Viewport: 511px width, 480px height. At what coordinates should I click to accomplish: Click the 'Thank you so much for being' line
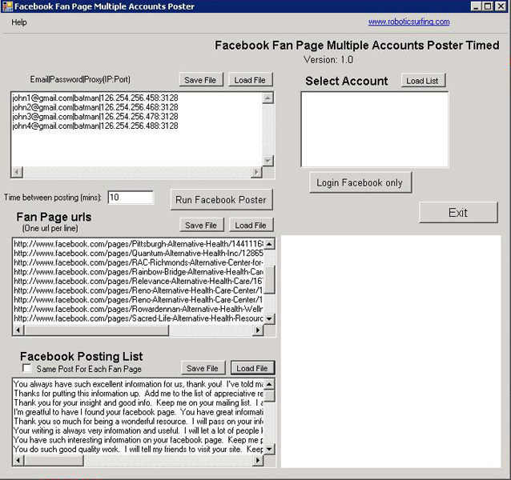(x=139, y=421)
